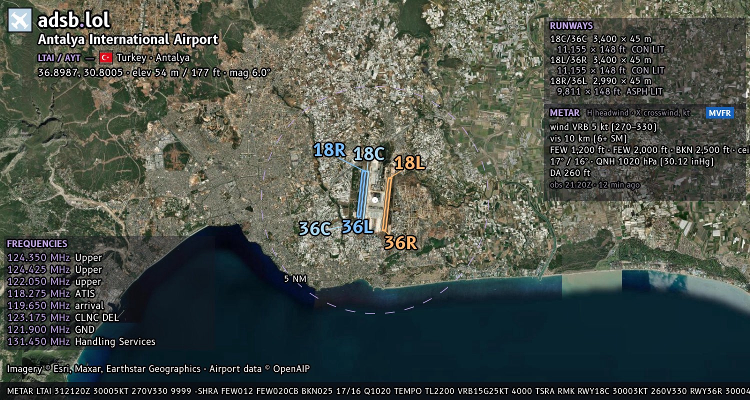Click the 9,811 × 148 ft ASPH LIT line
The height and width of the screenshot is (400, 750).
609,91
